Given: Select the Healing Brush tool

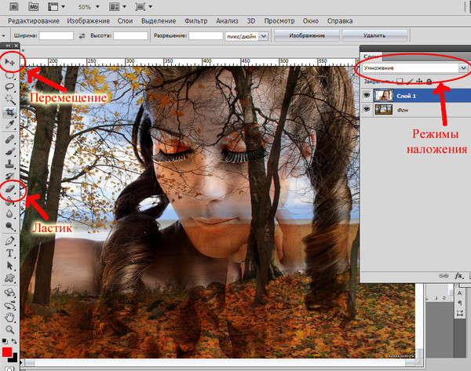Looking at the screenshot, I should [x=9, y=140].
